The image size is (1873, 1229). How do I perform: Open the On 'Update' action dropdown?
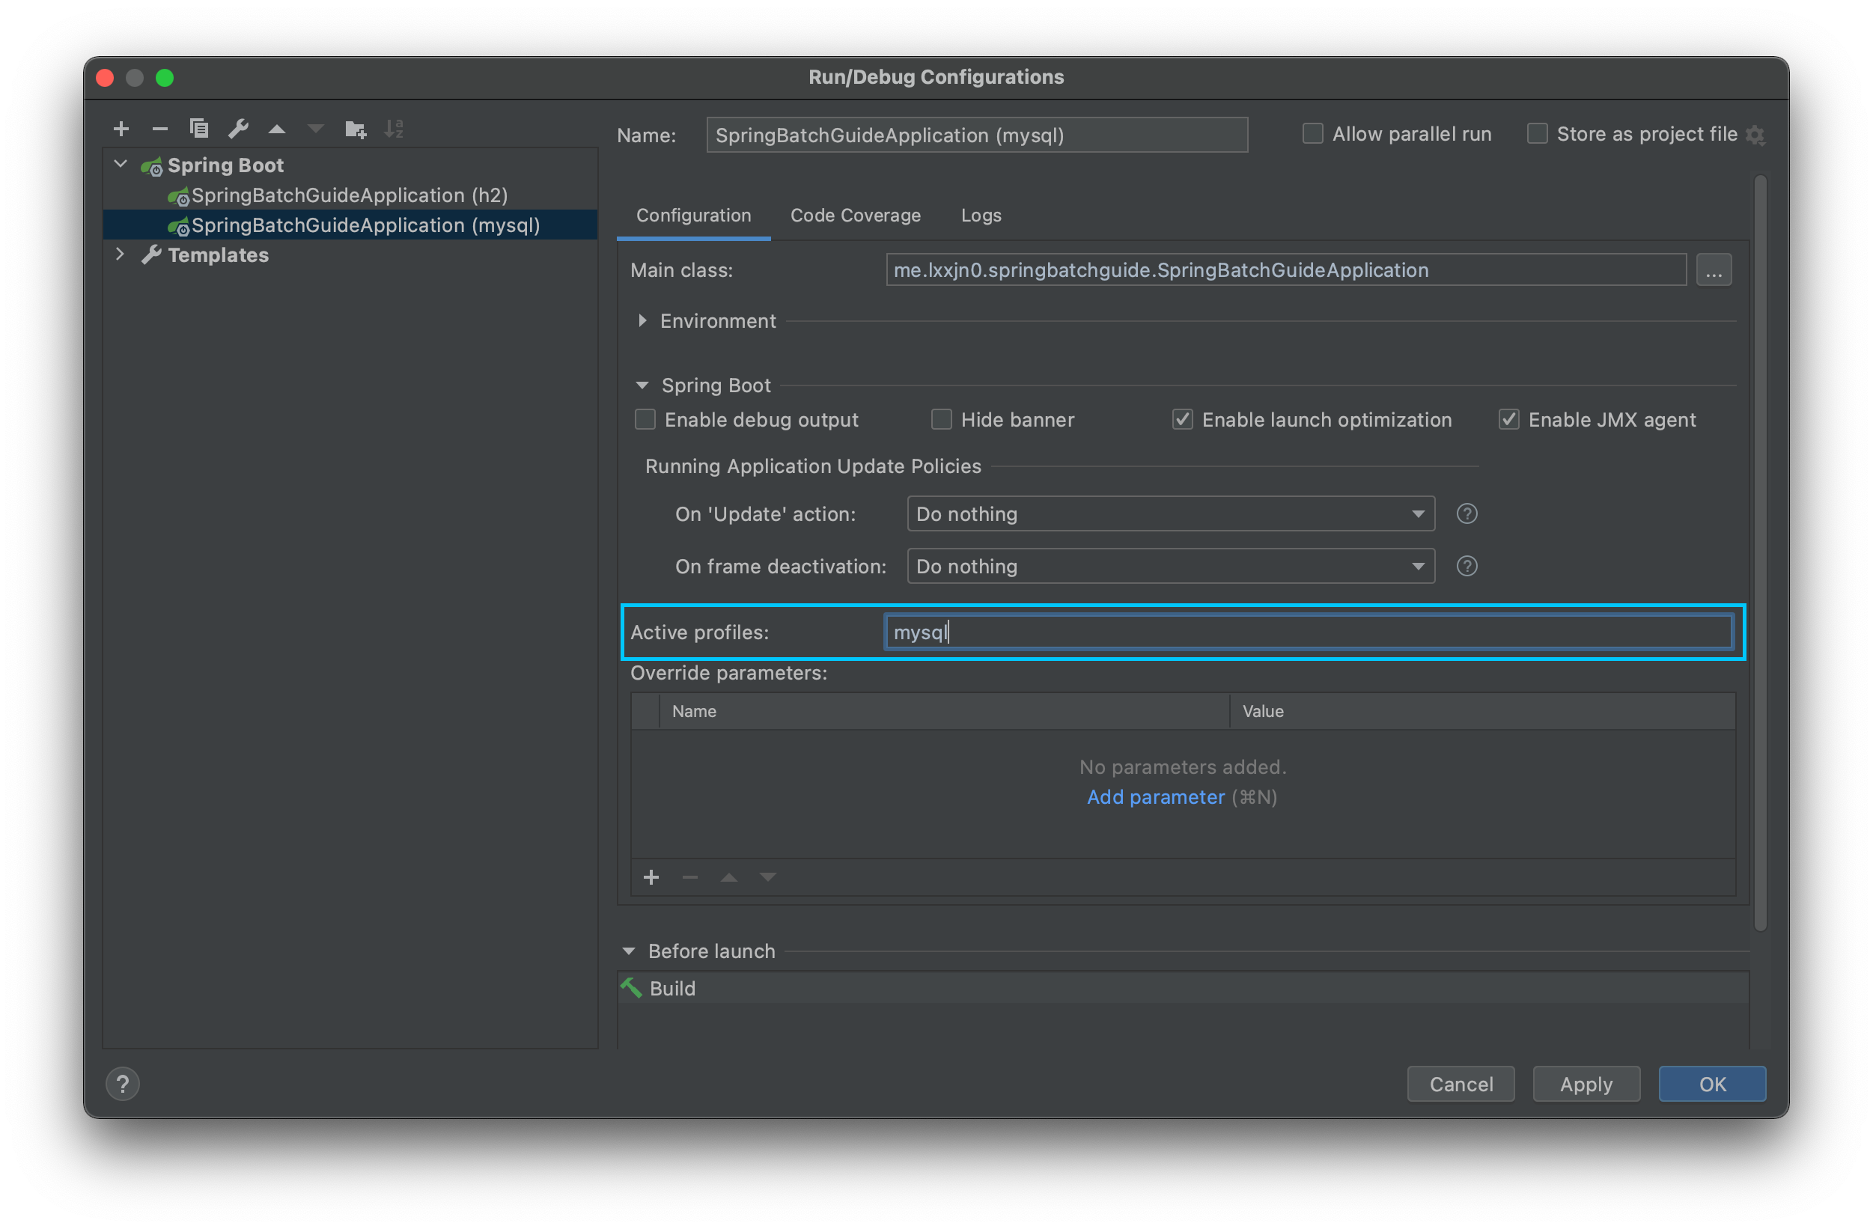1170,513
